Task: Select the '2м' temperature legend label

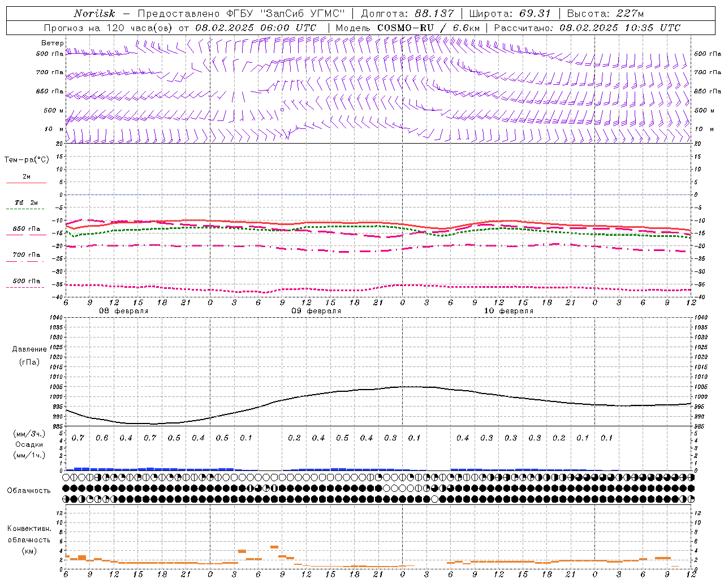Action: pyautogui.click(x=27, y=177)
